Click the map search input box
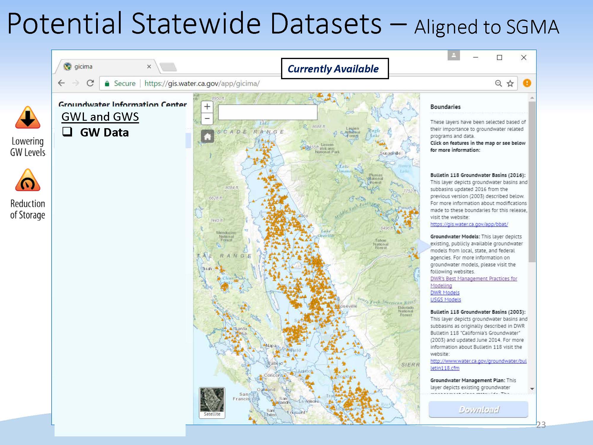593x445 pixels. click(x=267, y=112)
